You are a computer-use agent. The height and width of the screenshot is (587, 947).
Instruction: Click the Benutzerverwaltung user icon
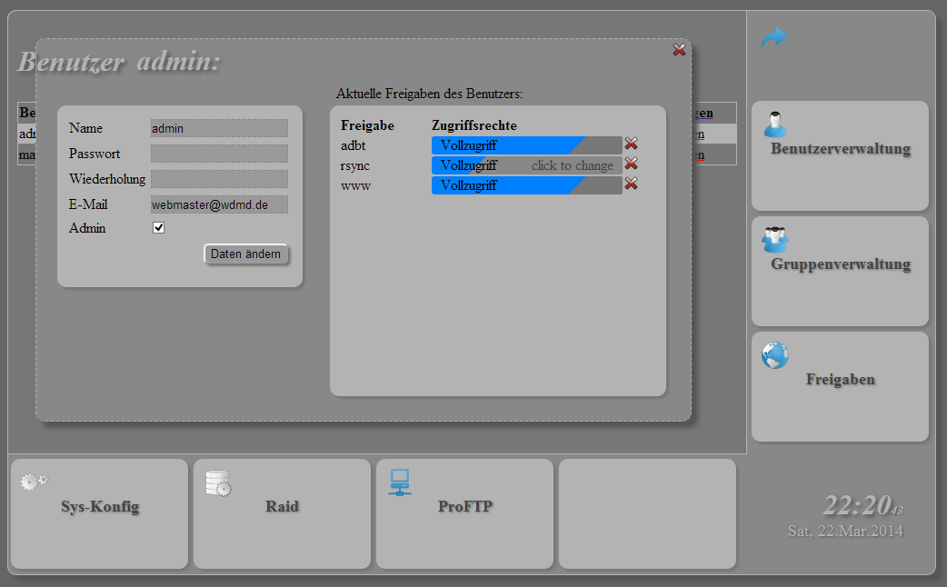775,124
